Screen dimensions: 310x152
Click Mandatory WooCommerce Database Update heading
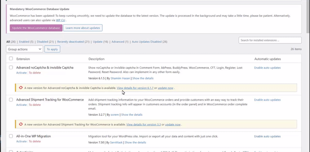coord(40,9)
